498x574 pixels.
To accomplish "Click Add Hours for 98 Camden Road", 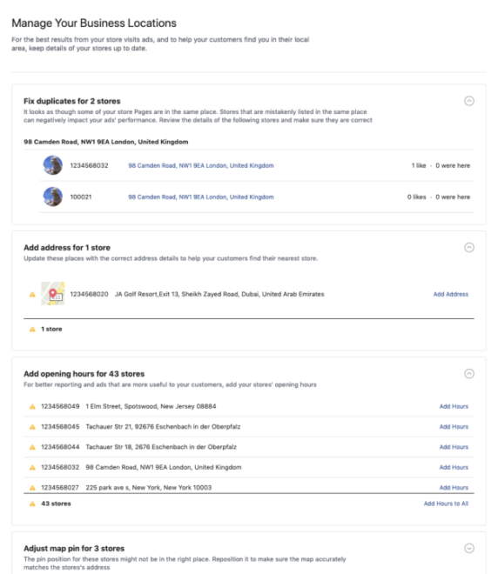I will tap(454, 467).
